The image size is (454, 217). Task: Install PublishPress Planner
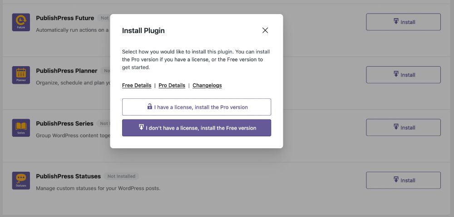(x=403, y=75)
